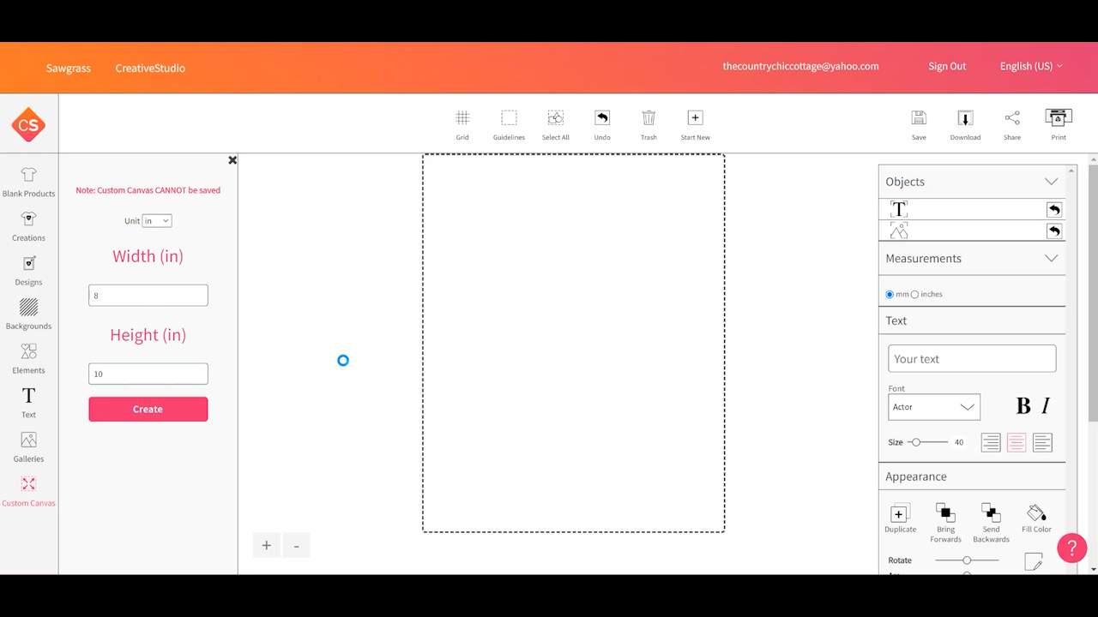Image resolution: width=1098 pixels, height=617 pixels.
Task: Toggle Bold text formatting
Action: click(x=1023, y=406)
